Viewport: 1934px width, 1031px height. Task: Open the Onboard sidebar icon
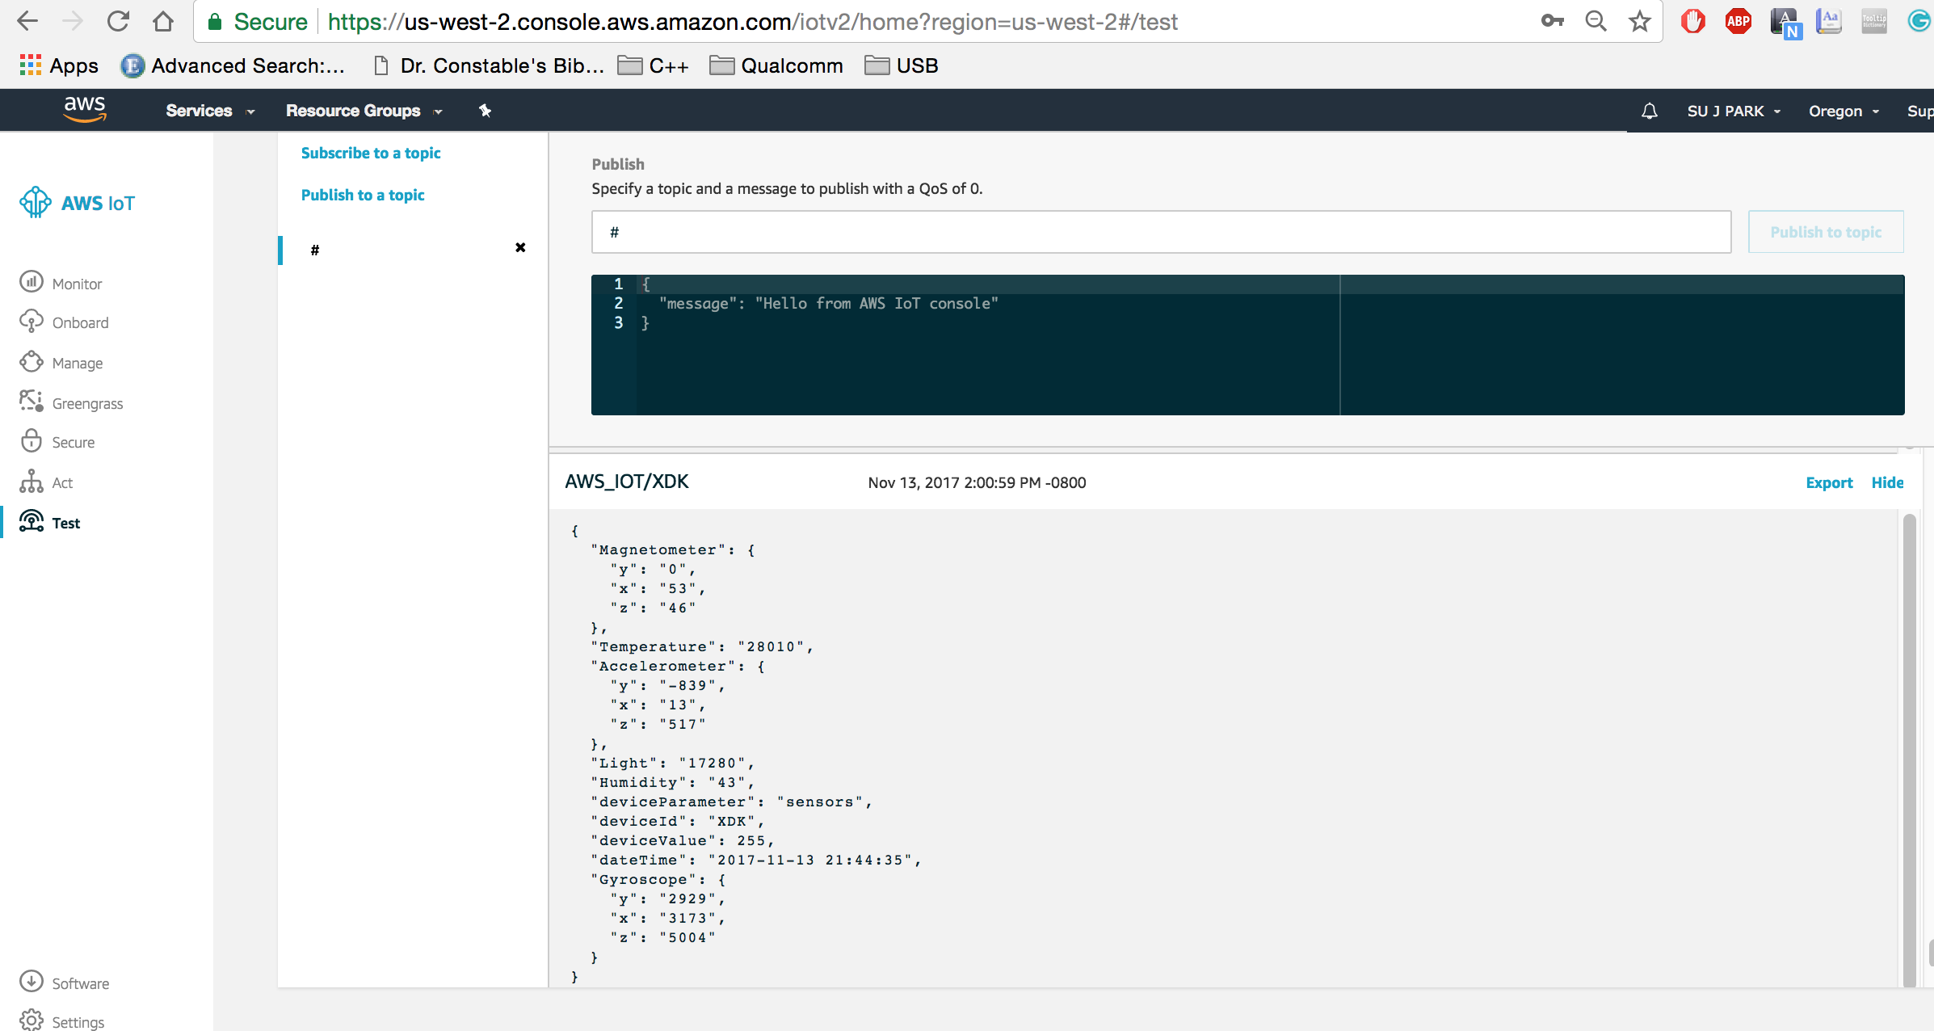tap(31, 322)
